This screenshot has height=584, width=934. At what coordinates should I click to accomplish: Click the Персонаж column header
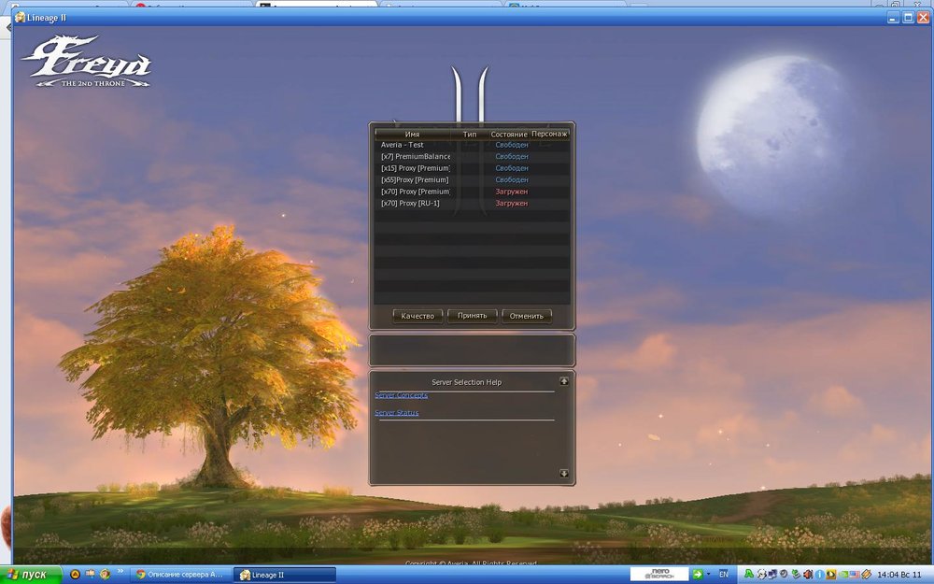click(550, 135)
